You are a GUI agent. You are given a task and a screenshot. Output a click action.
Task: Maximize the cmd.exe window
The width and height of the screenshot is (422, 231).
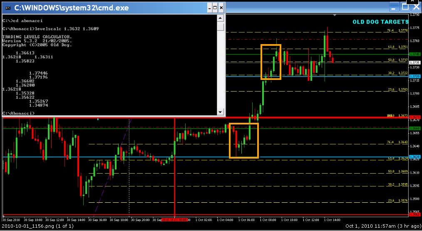point(215,8)
